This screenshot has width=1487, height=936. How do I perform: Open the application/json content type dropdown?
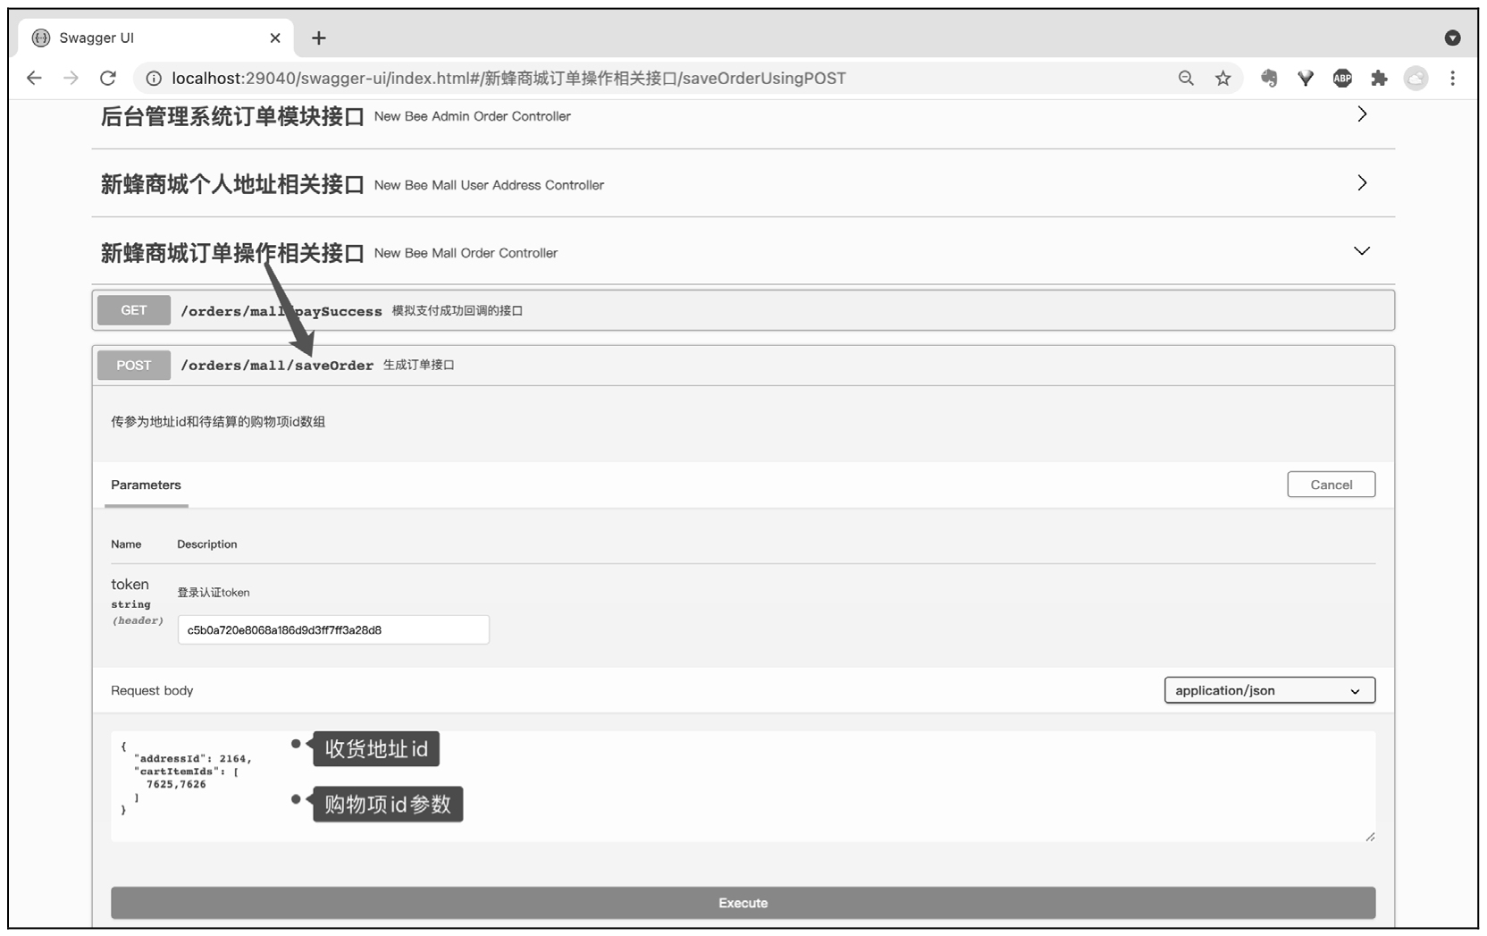1270,690
